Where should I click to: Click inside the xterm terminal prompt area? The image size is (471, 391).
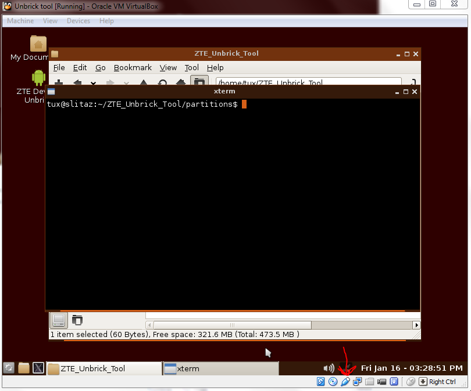pyautogui.click(x=233, y=204)
